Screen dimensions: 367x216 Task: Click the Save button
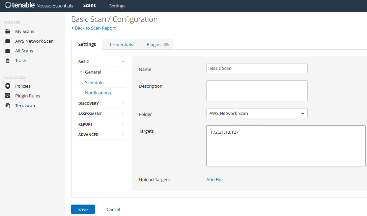[83, 209]
